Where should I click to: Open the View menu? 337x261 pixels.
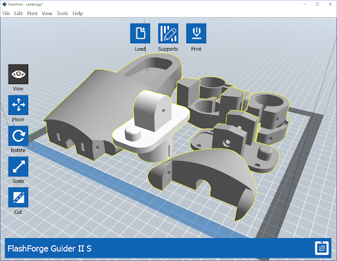[47, 13]
